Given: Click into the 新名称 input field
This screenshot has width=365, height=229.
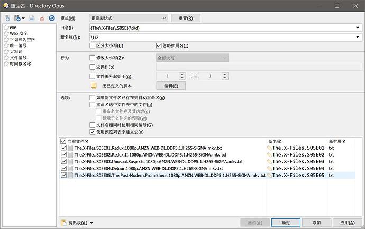Looking at the screenshot, I should tap(222, 37).
